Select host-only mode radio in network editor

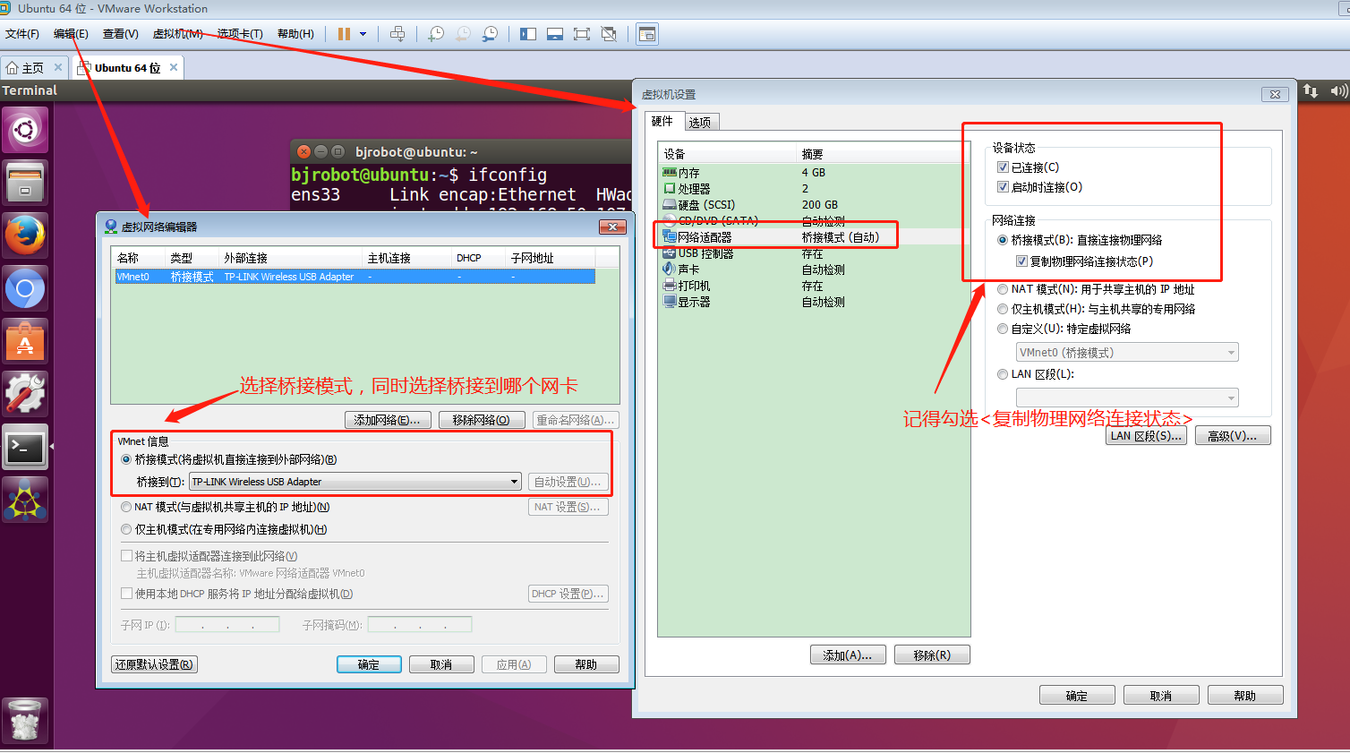click(x=126, y=529)
